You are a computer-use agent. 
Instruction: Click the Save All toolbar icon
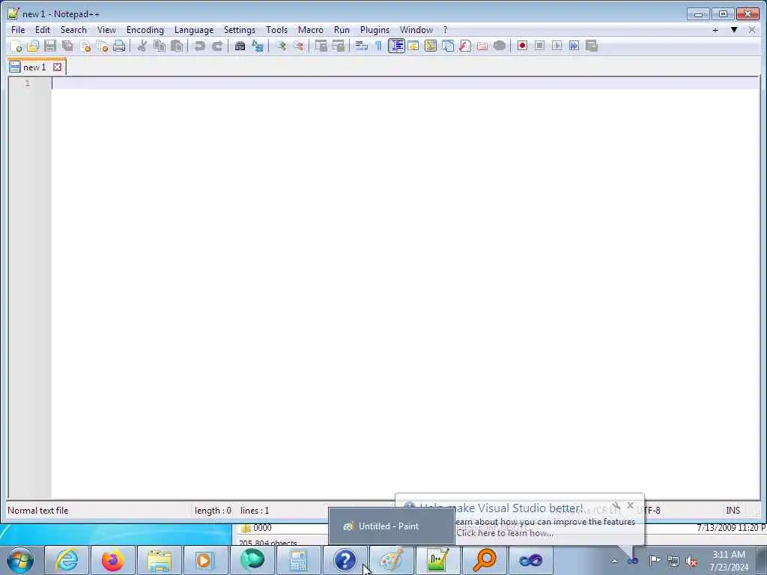(67, 46)
